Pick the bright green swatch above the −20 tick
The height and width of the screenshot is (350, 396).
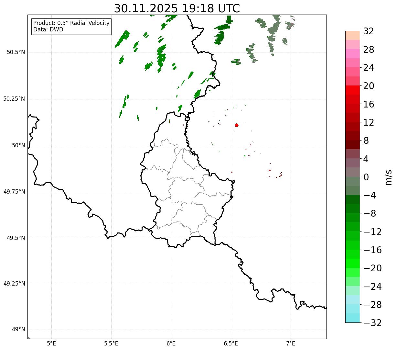click(353, 263)
